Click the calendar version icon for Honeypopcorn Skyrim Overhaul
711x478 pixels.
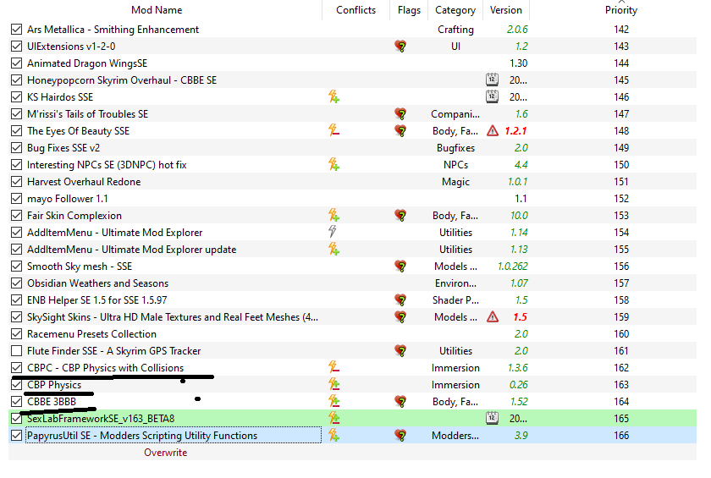492,80
